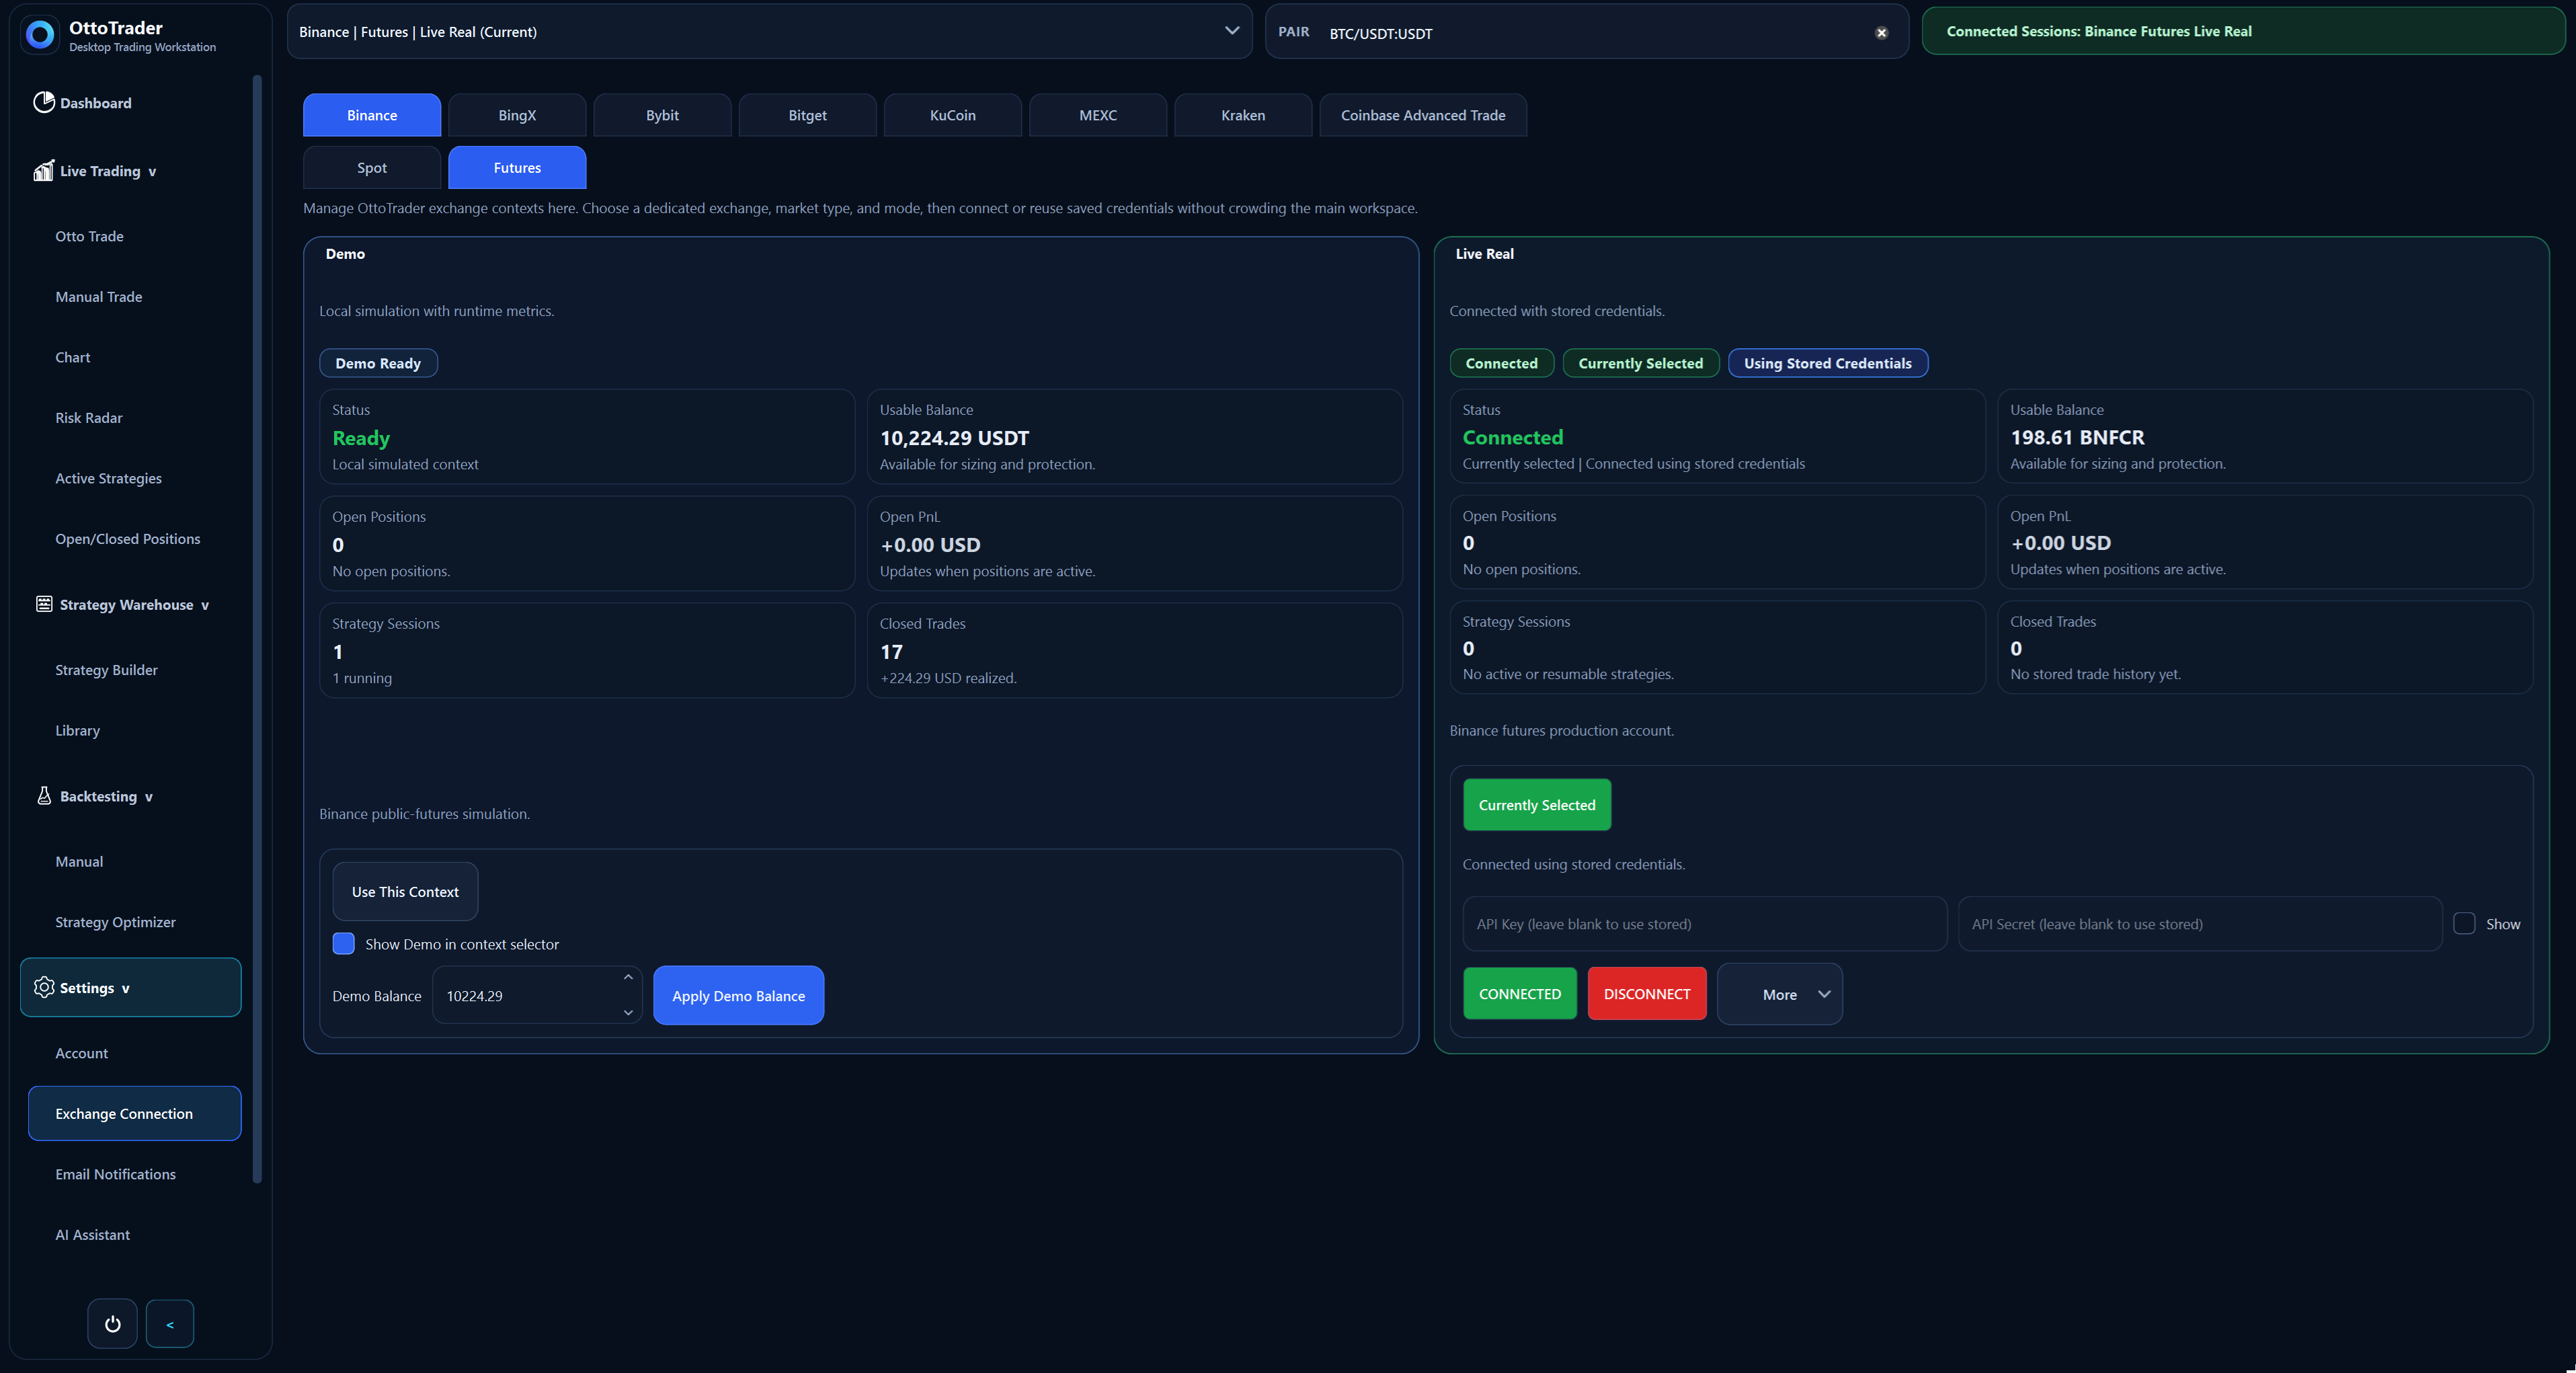Collapse the Backtesting section
Screen dimensions: 2576x1373
point(149,797)
